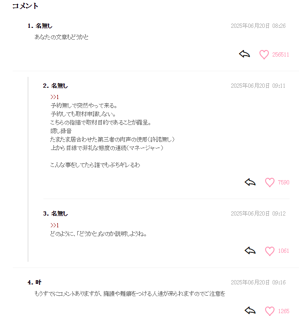Viewport: 299px width, 316px height.
Task: Click the 256511 like count
Action: (x=281, y=55)
